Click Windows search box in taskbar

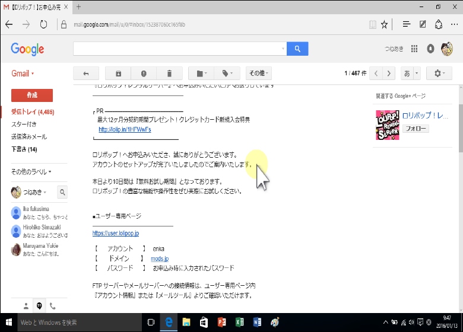(78, 323)
